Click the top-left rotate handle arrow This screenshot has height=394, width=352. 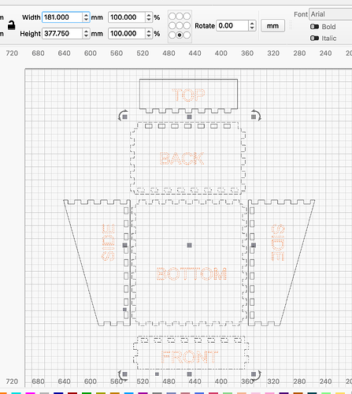121,115
